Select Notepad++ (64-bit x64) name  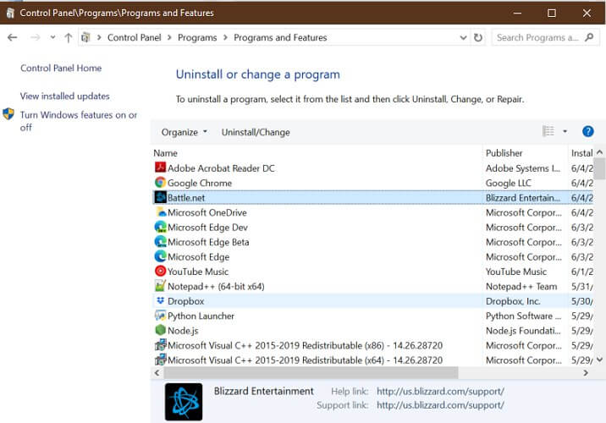click(216, 286)
